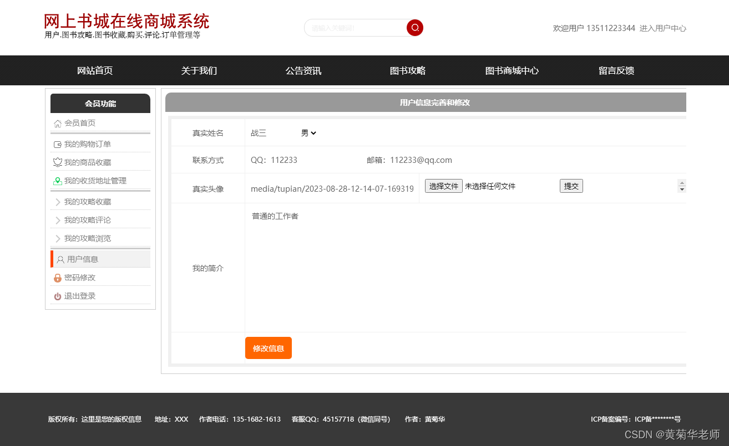Expand the 我的攻略评论 chevron
Screen dimensions: 729x446
click(x=58, y=219)
